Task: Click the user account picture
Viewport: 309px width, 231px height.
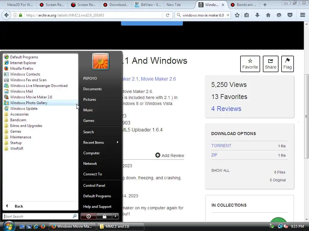Action: [100, 61]
